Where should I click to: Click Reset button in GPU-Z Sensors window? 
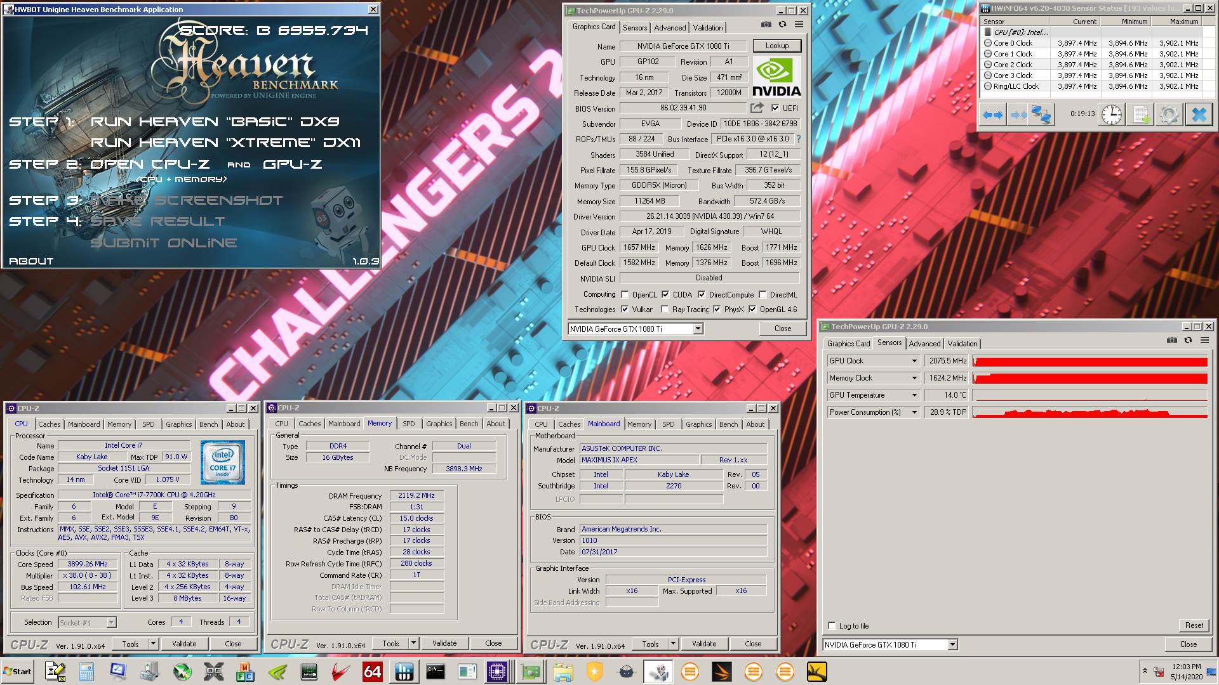click(x=1194, y=625)
